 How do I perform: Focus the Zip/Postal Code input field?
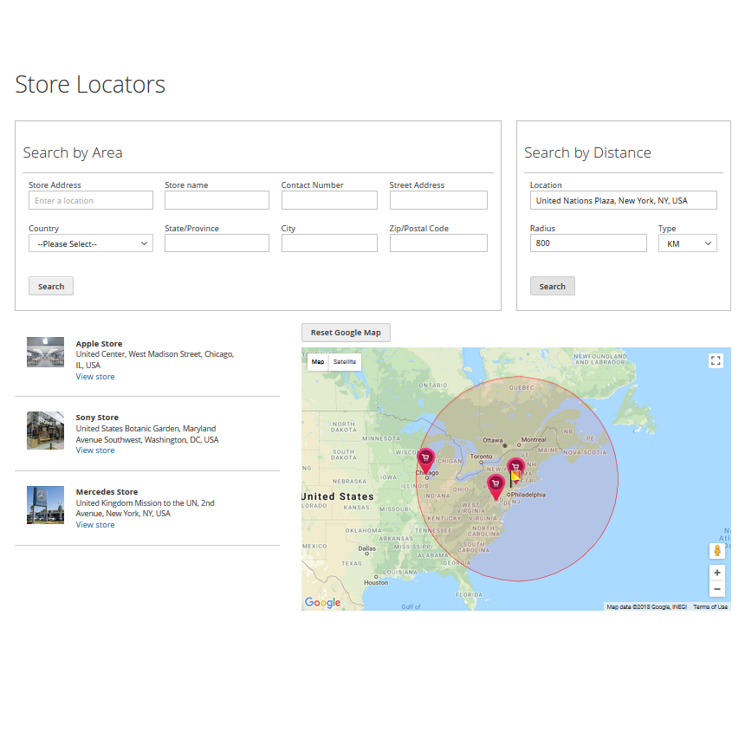coord(438,243)
